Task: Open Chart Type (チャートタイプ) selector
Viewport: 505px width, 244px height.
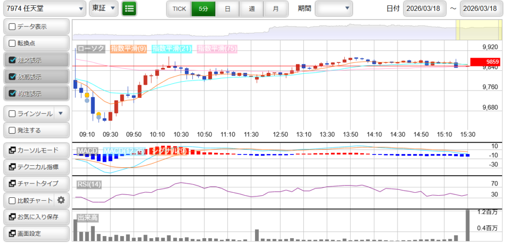Action: (36, 183)
